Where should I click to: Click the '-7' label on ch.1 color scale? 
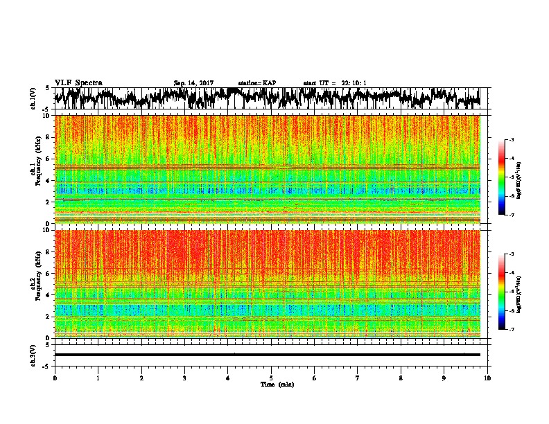[x=512, y=215]
